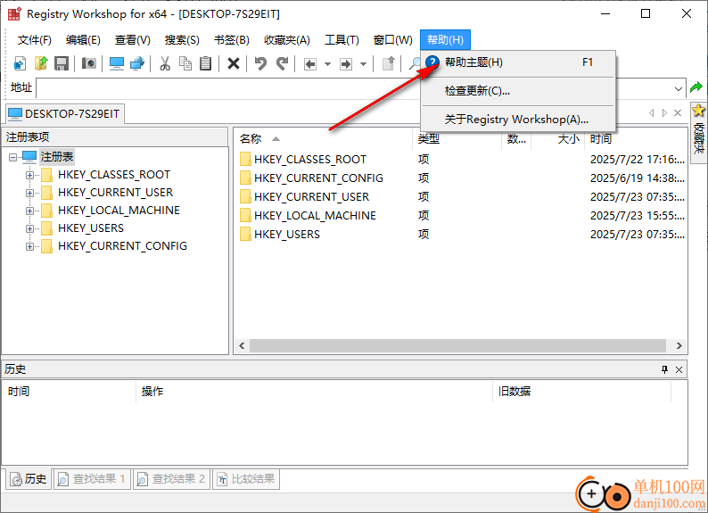This screenshot has height=513, width=708.
Task: Expand HKEY_CLASSES_ROOT in the tree
Action: [x=29, y=175]
